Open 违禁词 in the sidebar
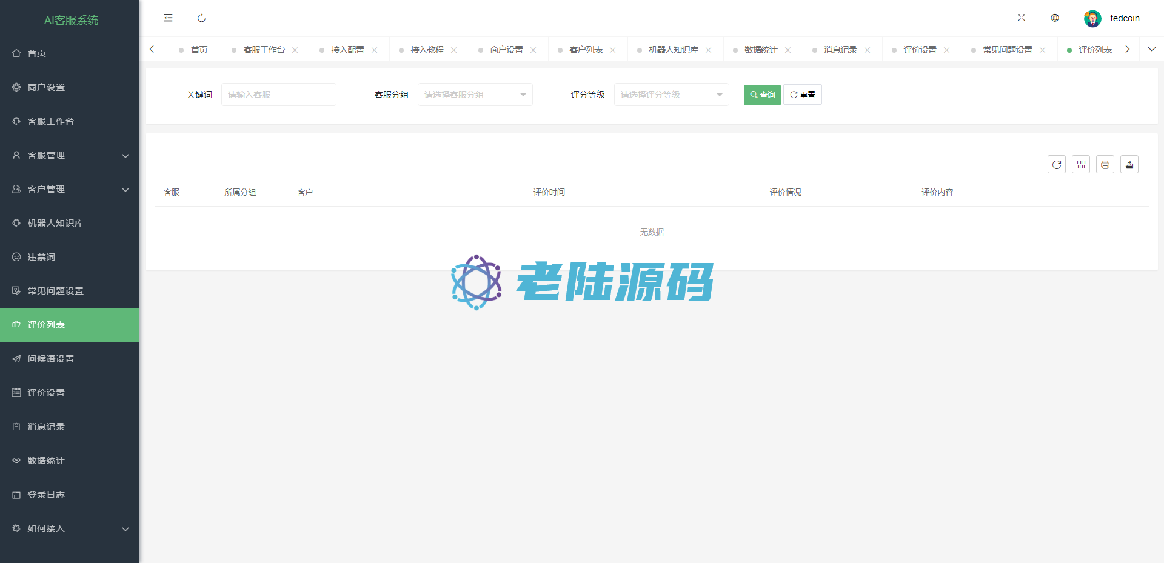Screen dimensions: 1164x563 point(41,257)
